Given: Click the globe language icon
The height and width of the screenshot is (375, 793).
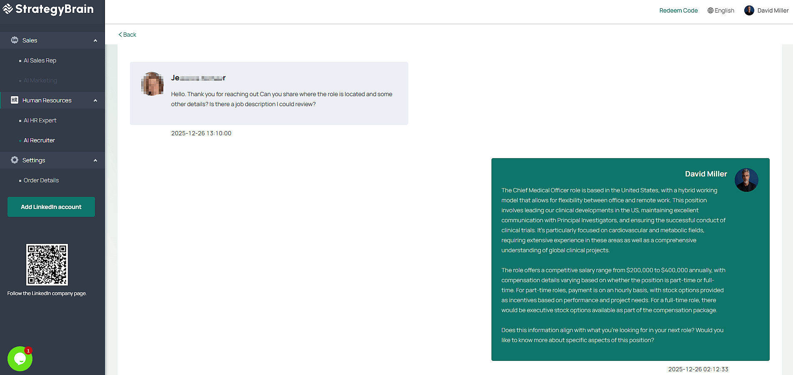Looking at the screenshot, I should (710, 10).
